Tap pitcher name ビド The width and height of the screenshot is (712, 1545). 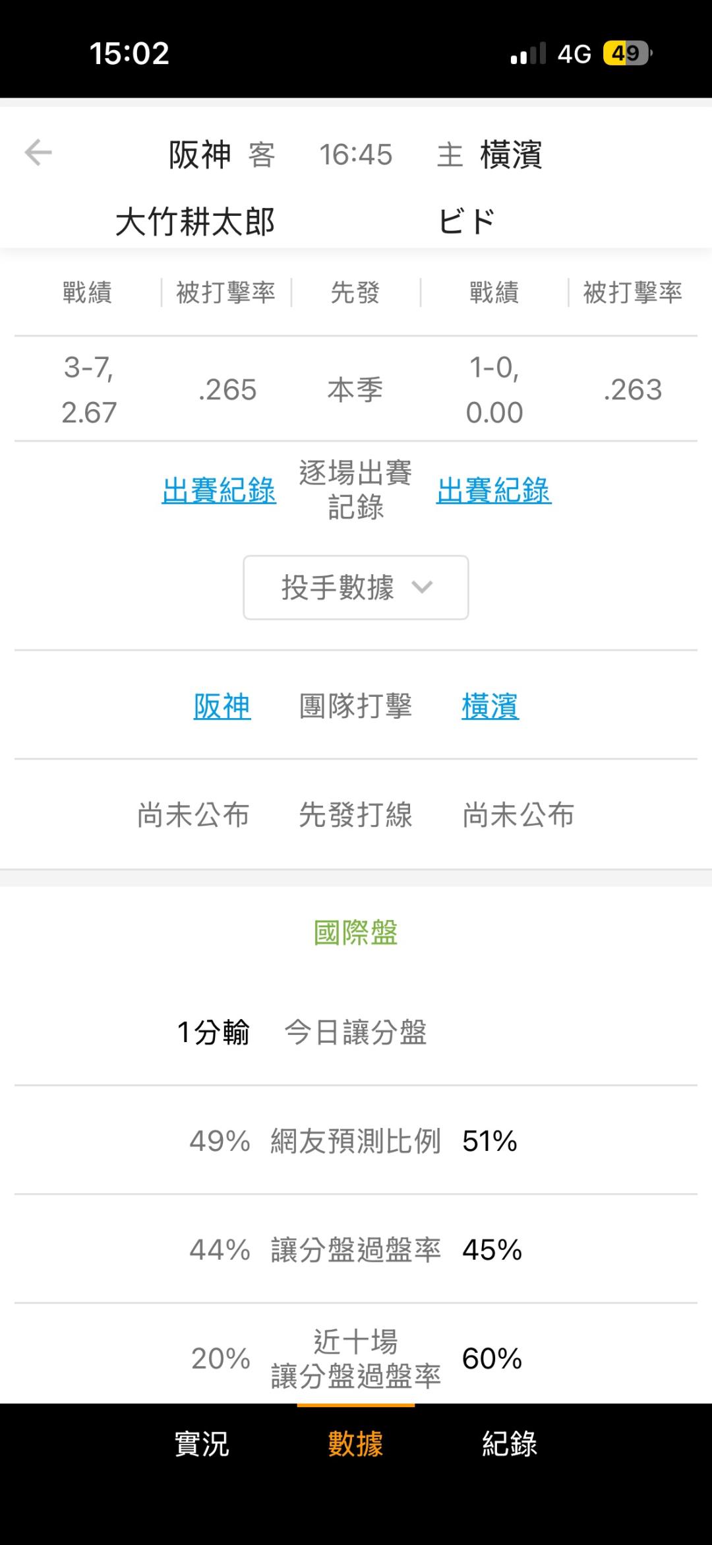click(x=467, y=222)
